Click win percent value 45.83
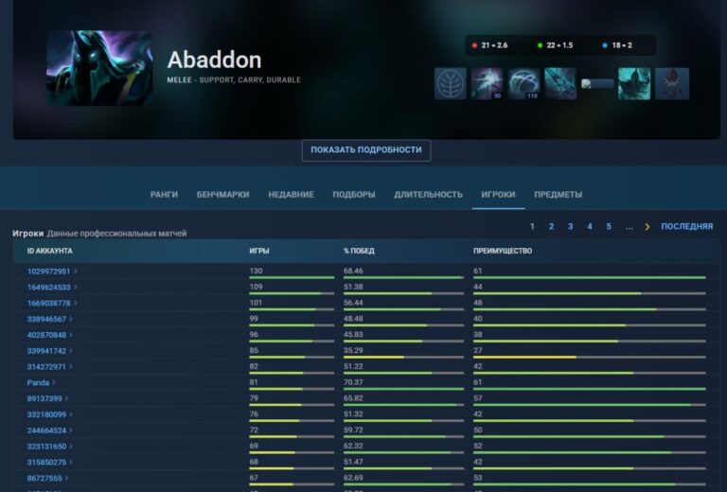Viewport: 727px width, 492px height. pos(353,335)
